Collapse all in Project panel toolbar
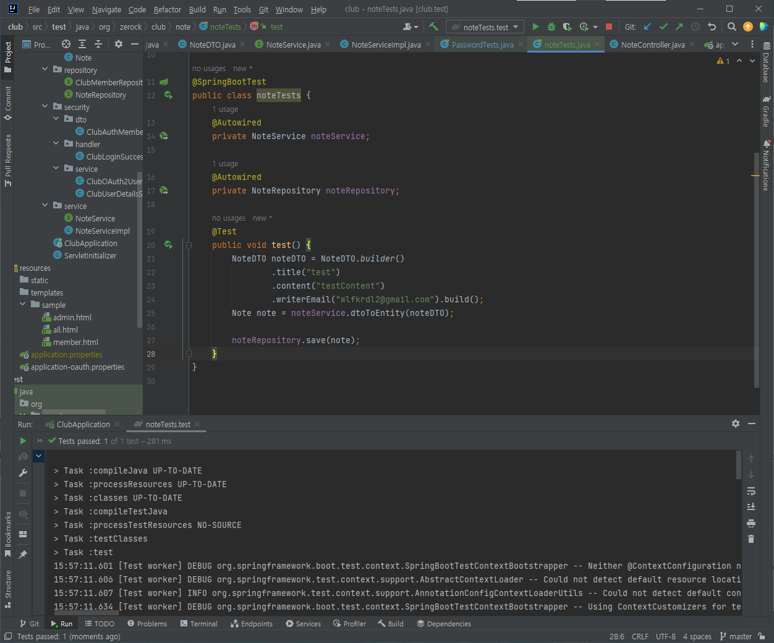This screenshot has width=774, height=643. [98, 44]
